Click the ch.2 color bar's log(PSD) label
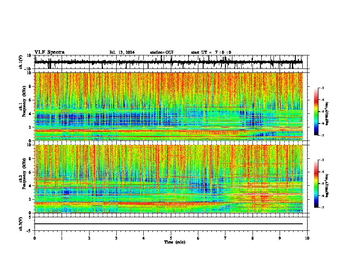Viewport: 346px width, 267px height. coord(327,185)
